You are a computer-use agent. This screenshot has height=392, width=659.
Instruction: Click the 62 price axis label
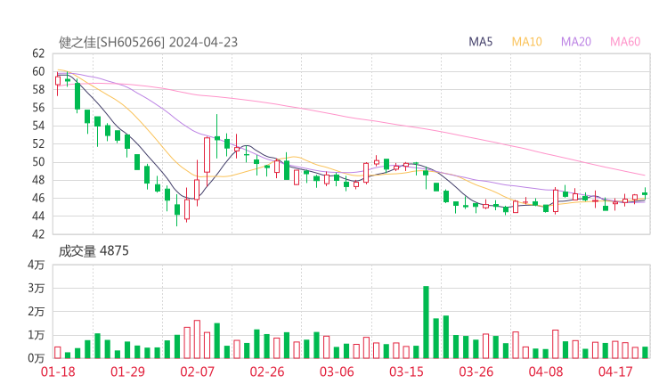[x=38, y=53]
